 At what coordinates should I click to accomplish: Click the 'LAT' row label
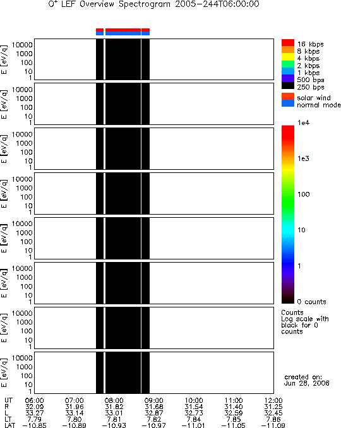tap(10, 425)
